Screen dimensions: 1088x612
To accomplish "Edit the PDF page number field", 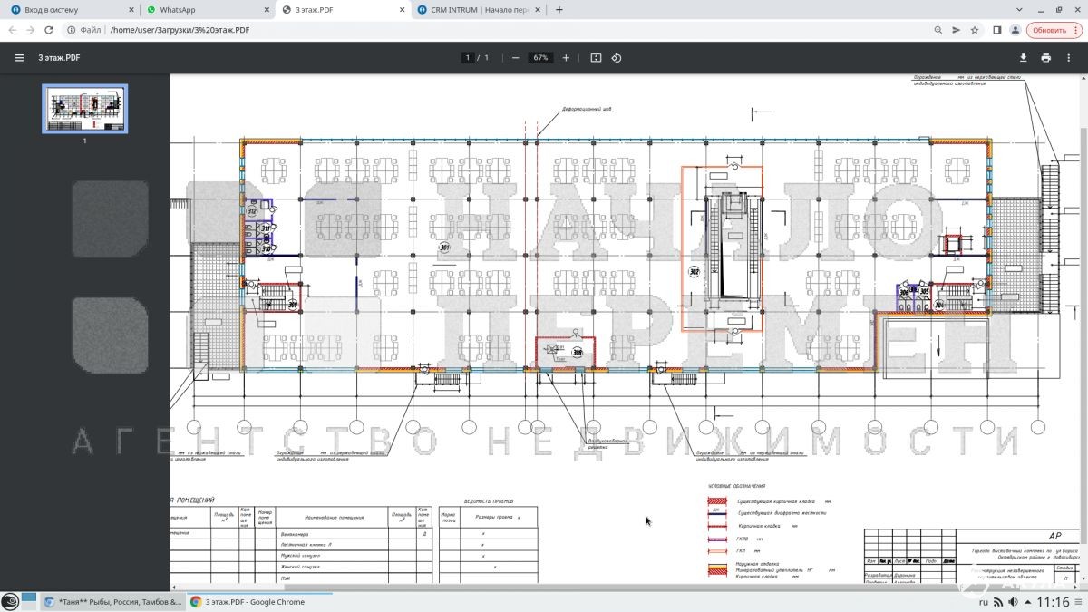I will pyautogui.click(x=468, y=57).
